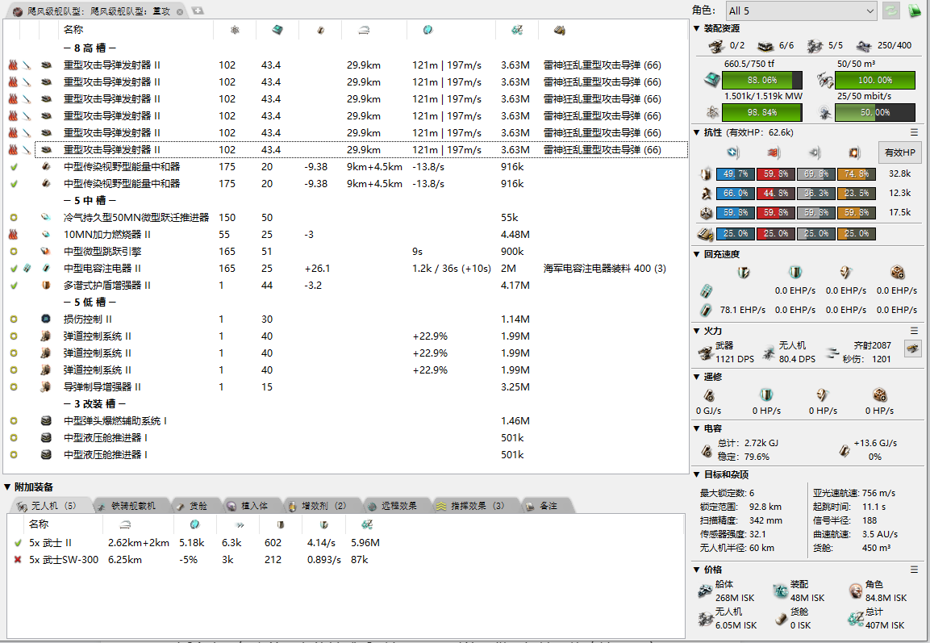Click the green skill book icon
930x643 pixels.
(915, 10)
